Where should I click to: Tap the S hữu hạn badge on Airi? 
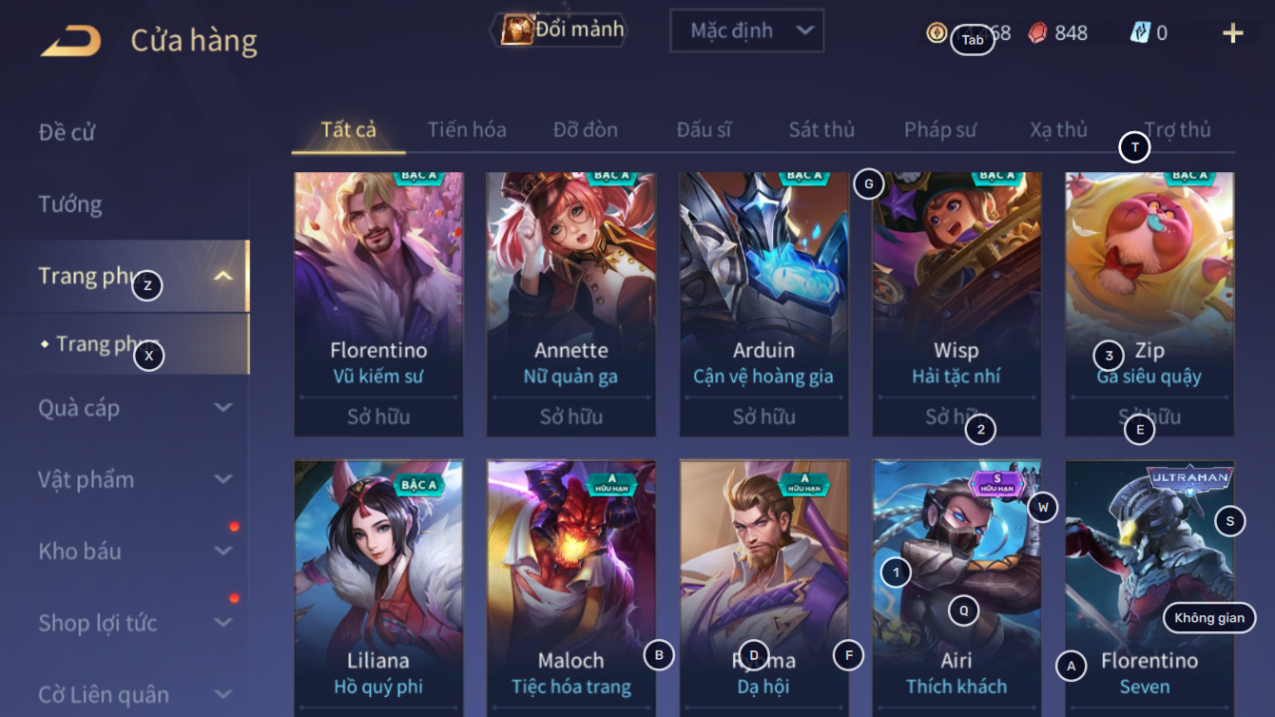click(x=997, y=482)
